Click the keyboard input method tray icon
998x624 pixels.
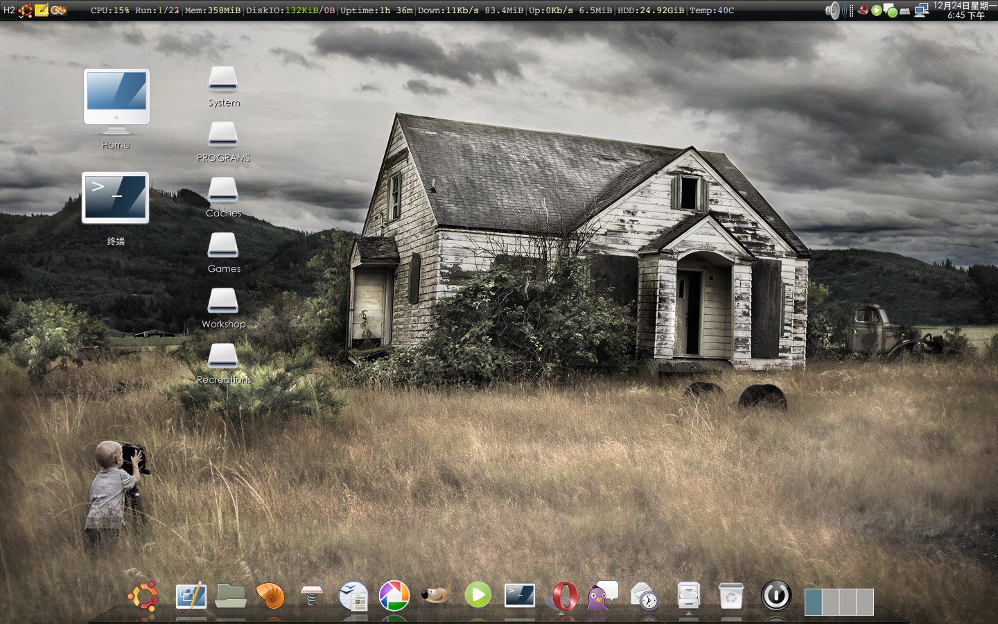(905, 11)
